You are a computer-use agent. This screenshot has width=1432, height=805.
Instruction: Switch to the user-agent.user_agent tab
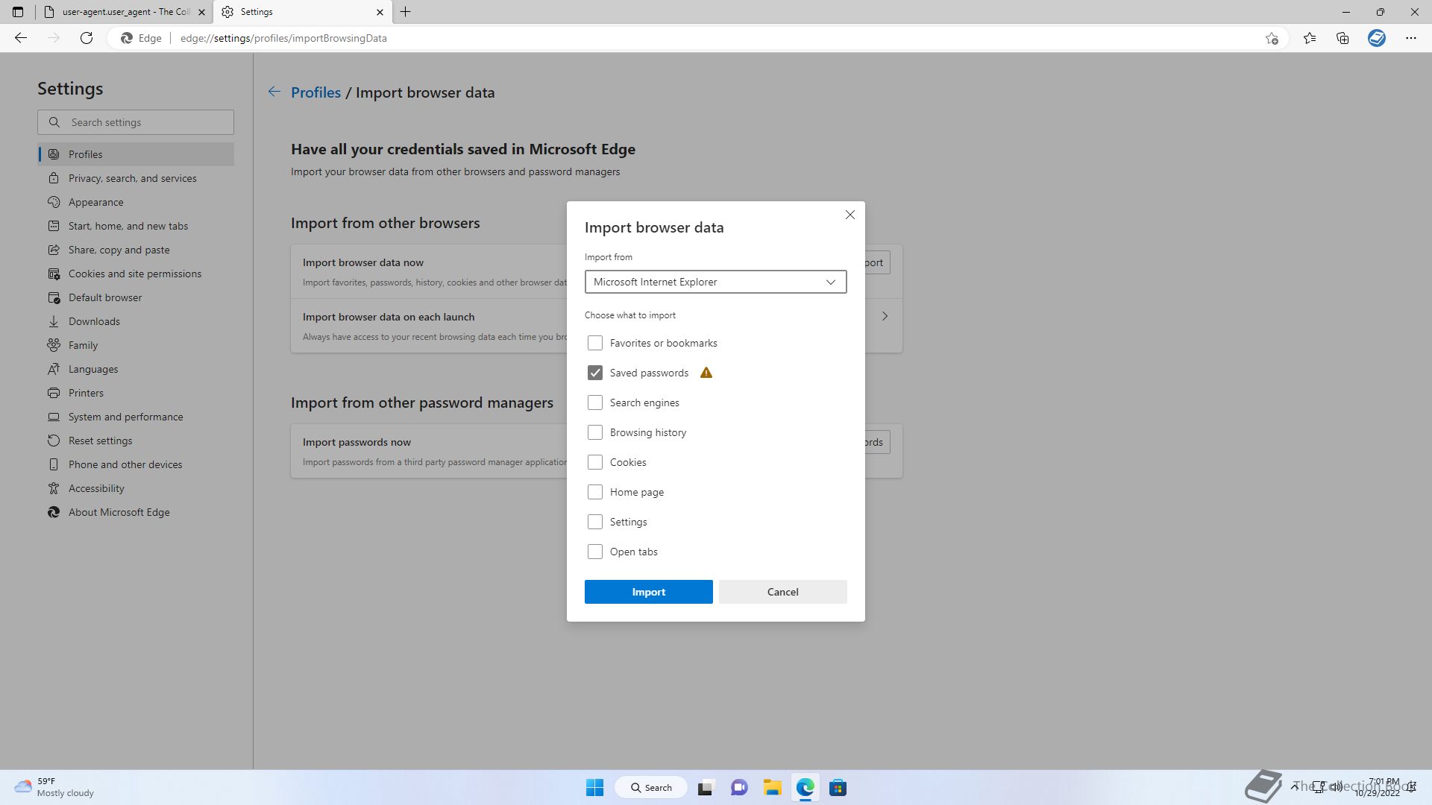[x=125, y=12]
